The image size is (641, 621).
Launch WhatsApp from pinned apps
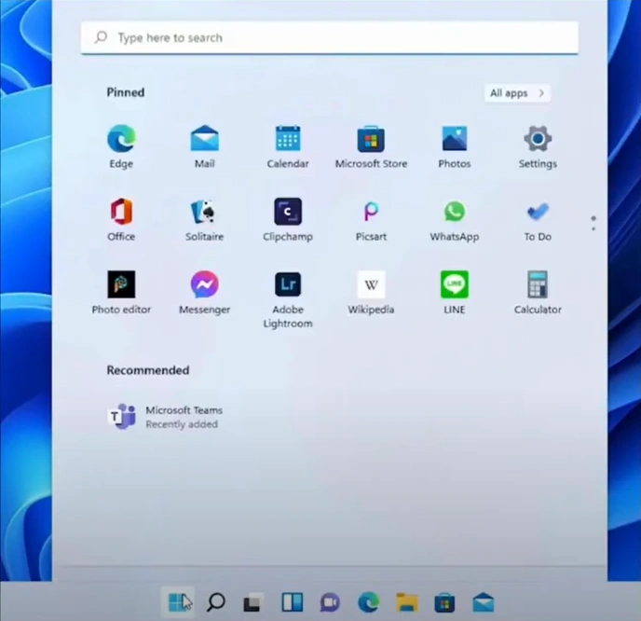coord(454,219)
